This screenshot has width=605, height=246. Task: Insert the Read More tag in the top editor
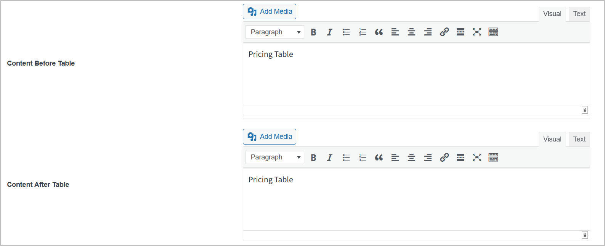[x=460, y=32]
